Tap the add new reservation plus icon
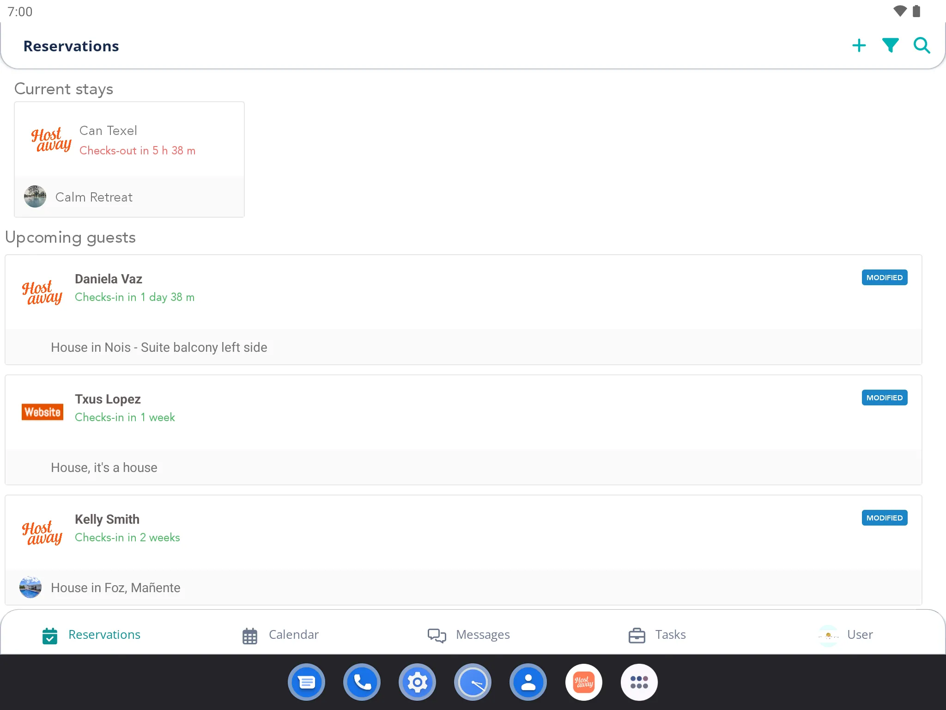Viewport: 946px width, 710px height. click(x=859, y=45)
